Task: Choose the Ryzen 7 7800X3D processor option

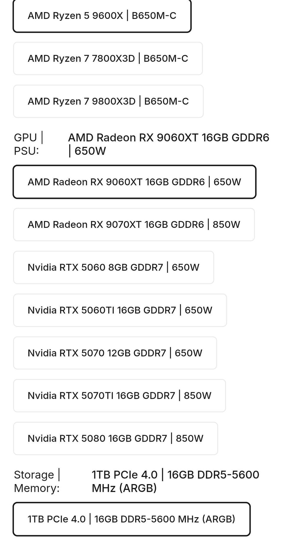Action: coord(108,58)
